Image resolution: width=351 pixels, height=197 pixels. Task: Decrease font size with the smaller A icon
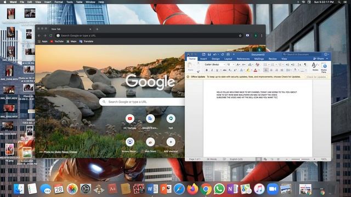point(244,65)
